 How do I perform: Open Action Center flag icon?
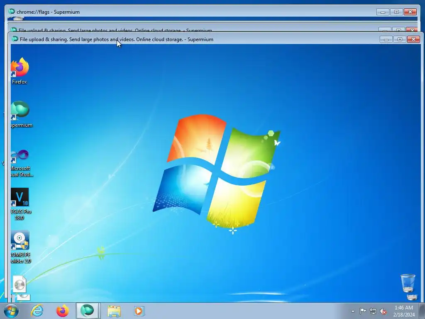coord(363,311)
